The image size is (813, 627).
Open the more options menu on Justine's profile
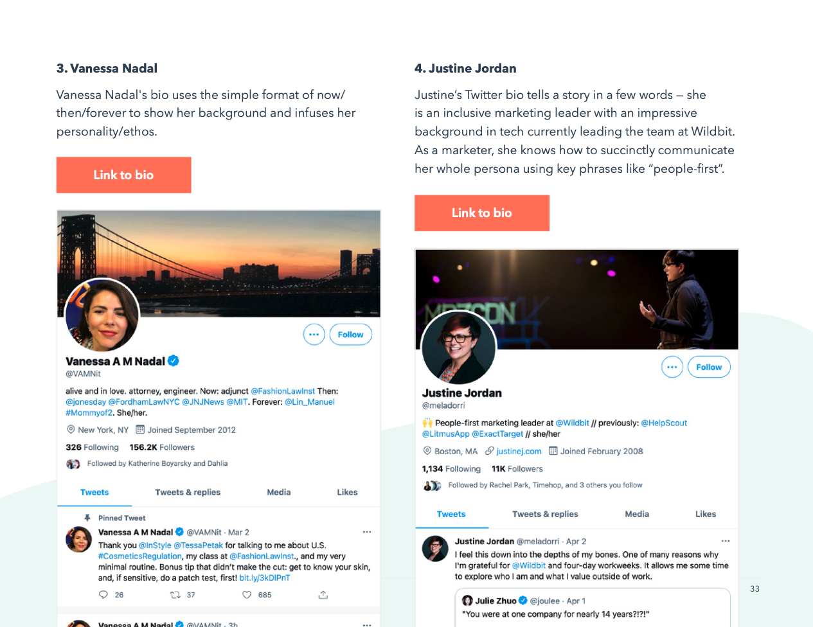pos(672,367)
